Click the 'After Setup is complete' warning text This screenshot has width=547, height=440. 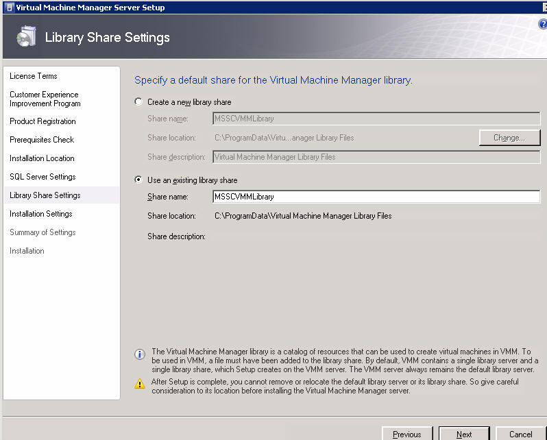335,387
